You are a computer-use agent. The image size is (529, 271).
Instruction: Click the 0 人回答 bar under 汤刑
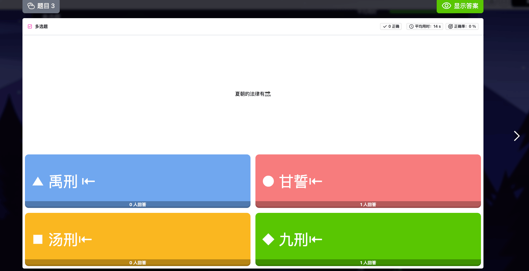[138, 263]
